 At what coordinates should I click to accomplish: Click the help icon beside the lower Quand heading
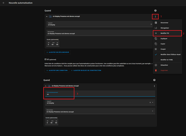pos(154,80)
